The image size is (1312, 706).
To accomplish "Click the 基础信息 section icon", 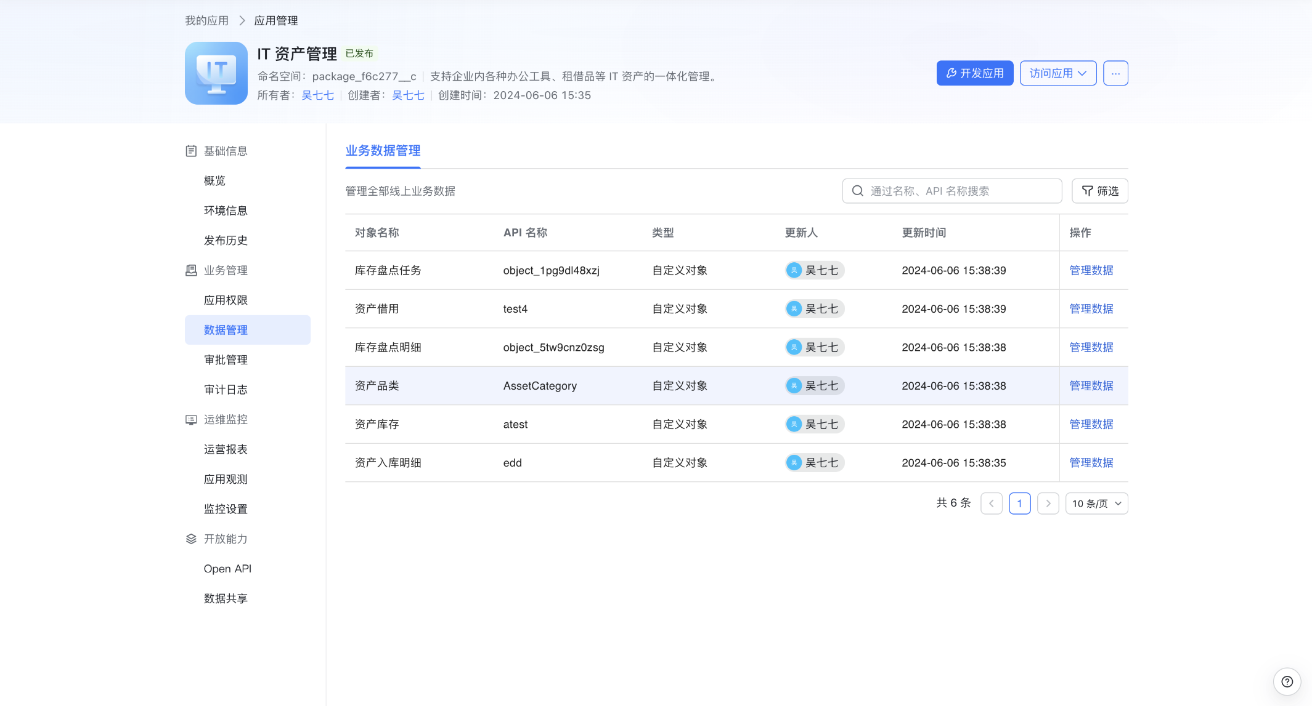I will (x=191, y=151).
